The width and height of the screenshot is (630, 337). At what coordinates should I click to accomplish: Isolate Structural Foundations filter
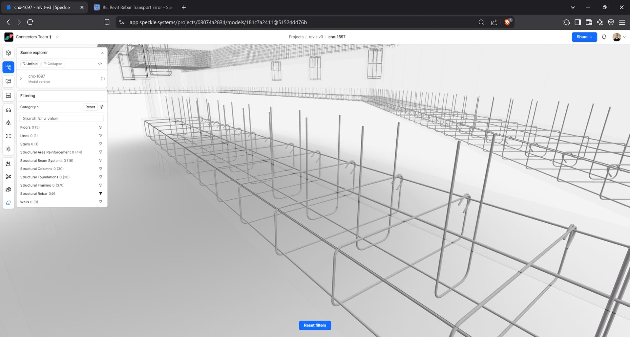click(x=101, y=177)
